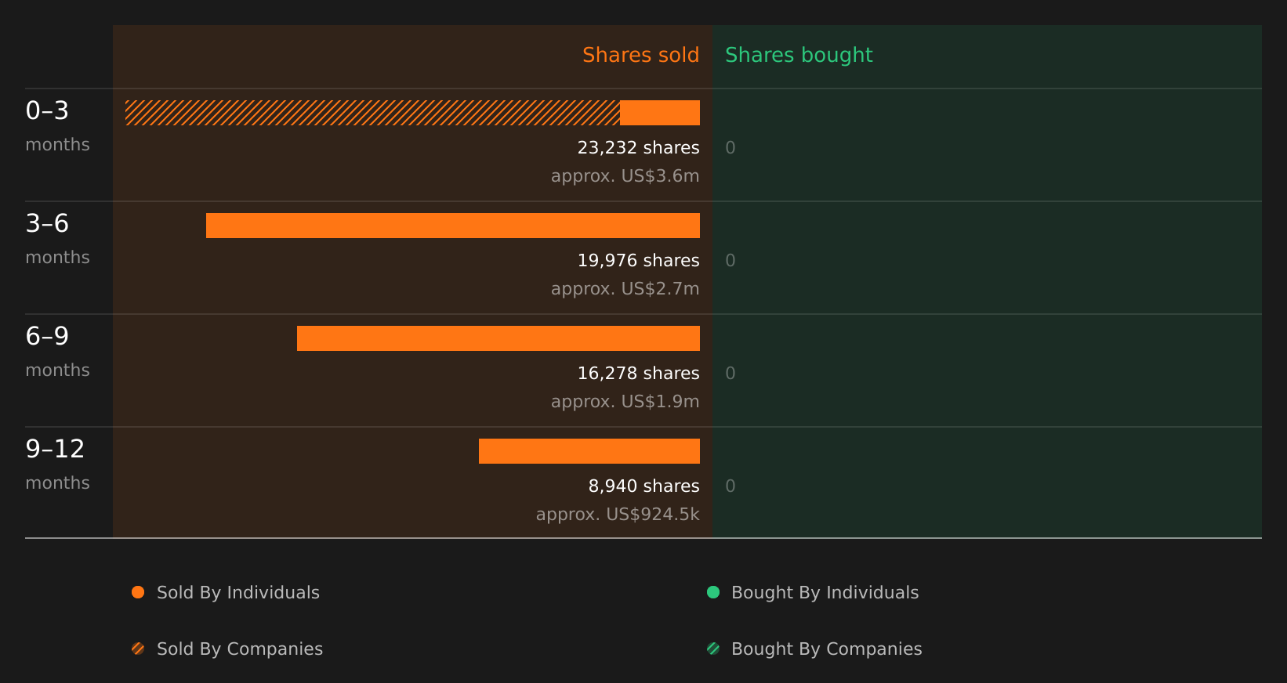
Task: Click the hatched companies segment of 0–3 months bar
Action: coord(372,113)
